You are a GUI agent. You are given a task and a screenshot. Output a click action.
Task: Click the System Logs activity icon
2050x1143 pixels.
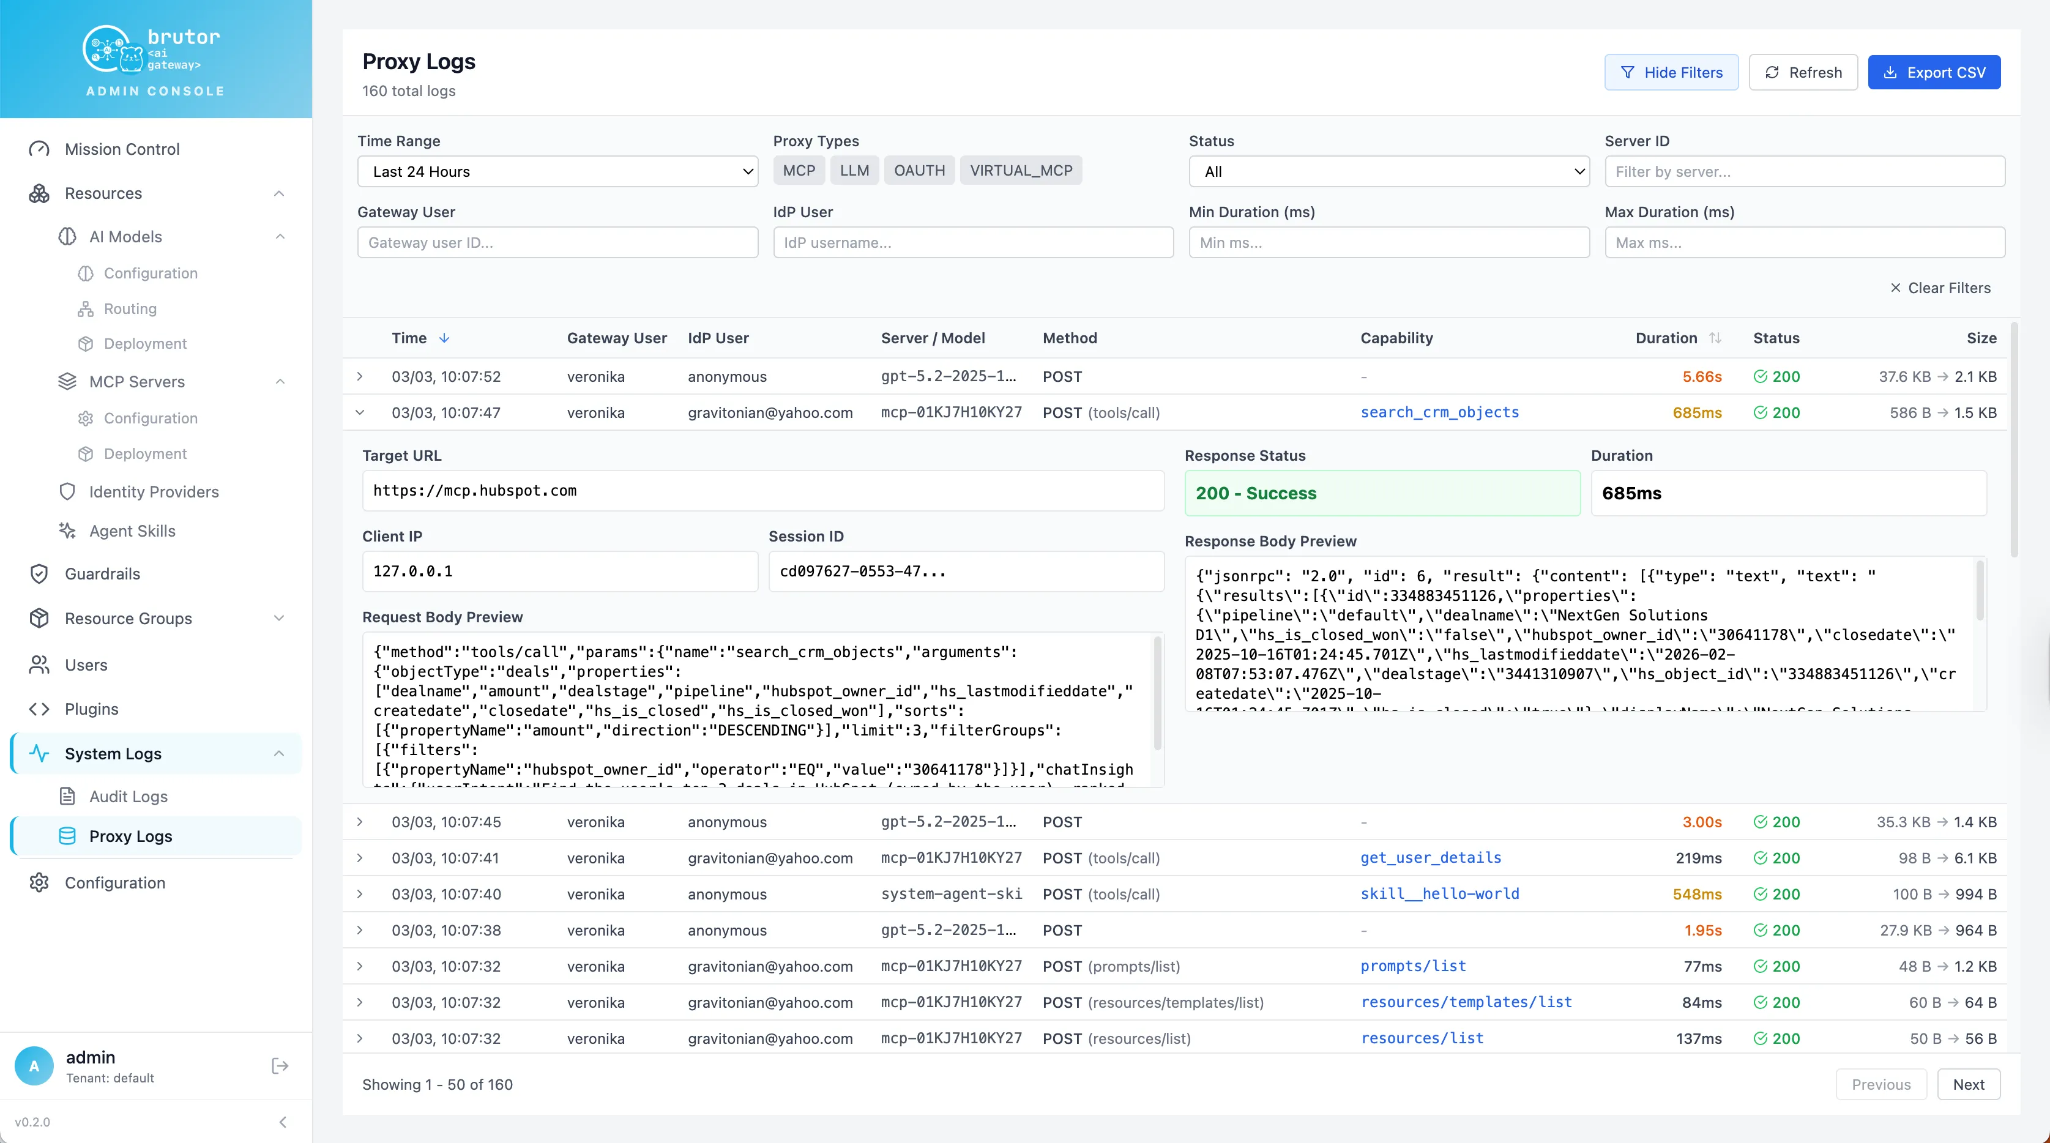[x=39, y=754]
